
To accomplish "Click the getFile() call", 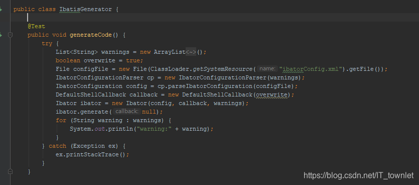I will pos(364,69).
